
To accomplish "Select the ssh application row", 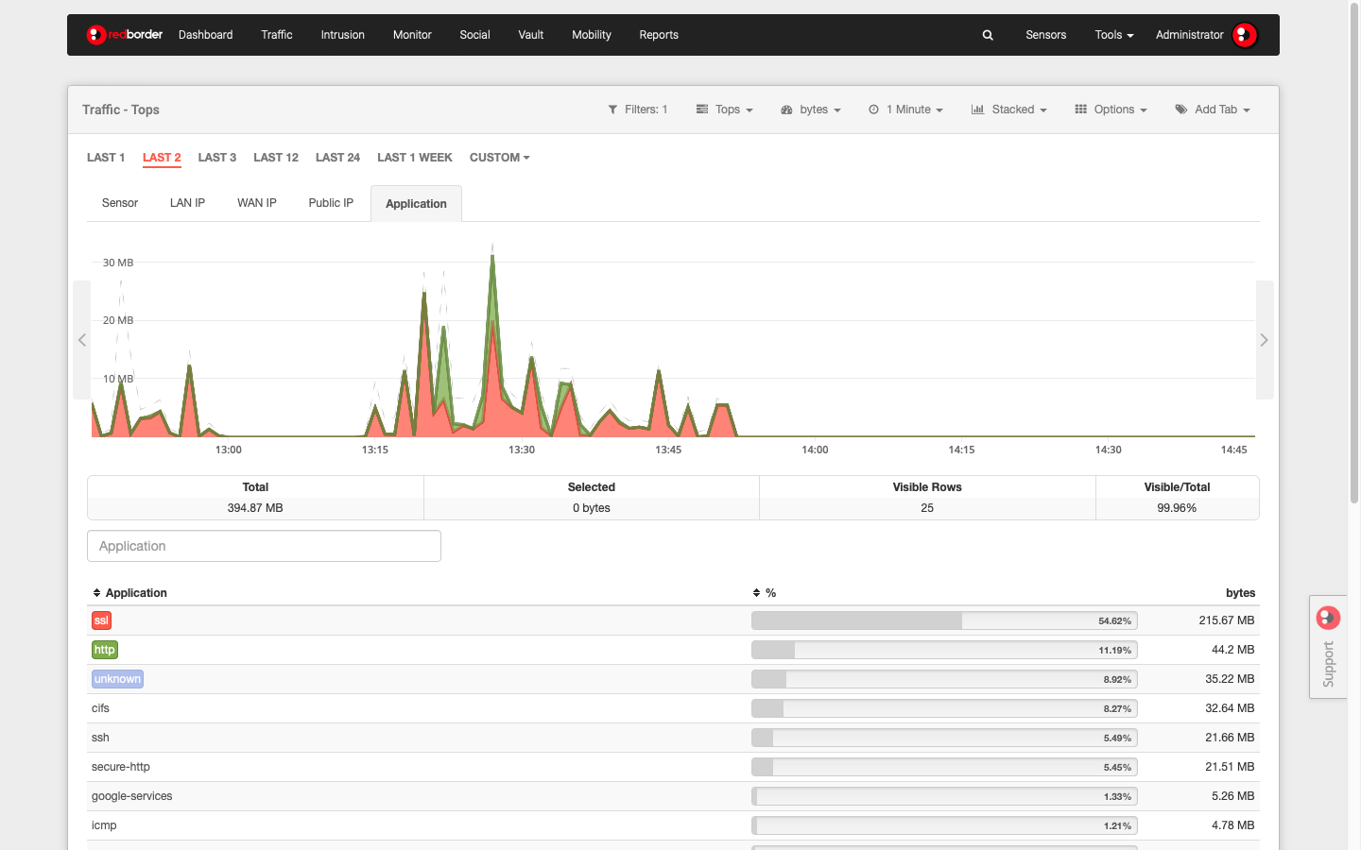I will click(x=673, y=738).
